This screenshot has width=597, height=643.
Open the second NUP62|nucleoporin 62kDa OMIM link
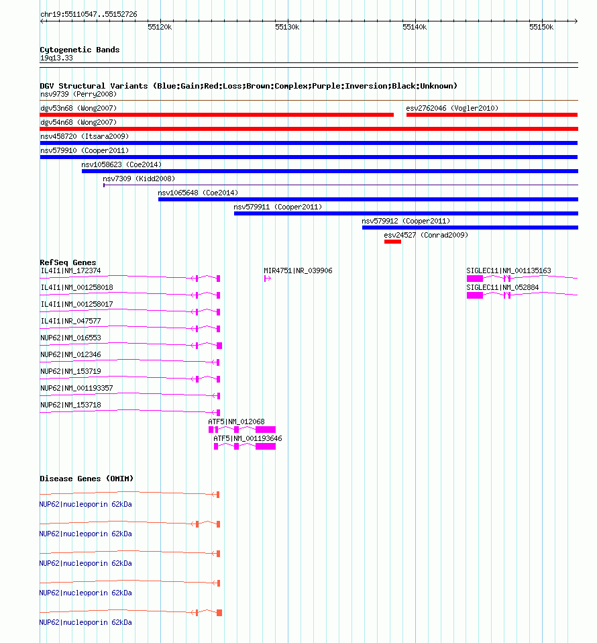coord(86,534)
